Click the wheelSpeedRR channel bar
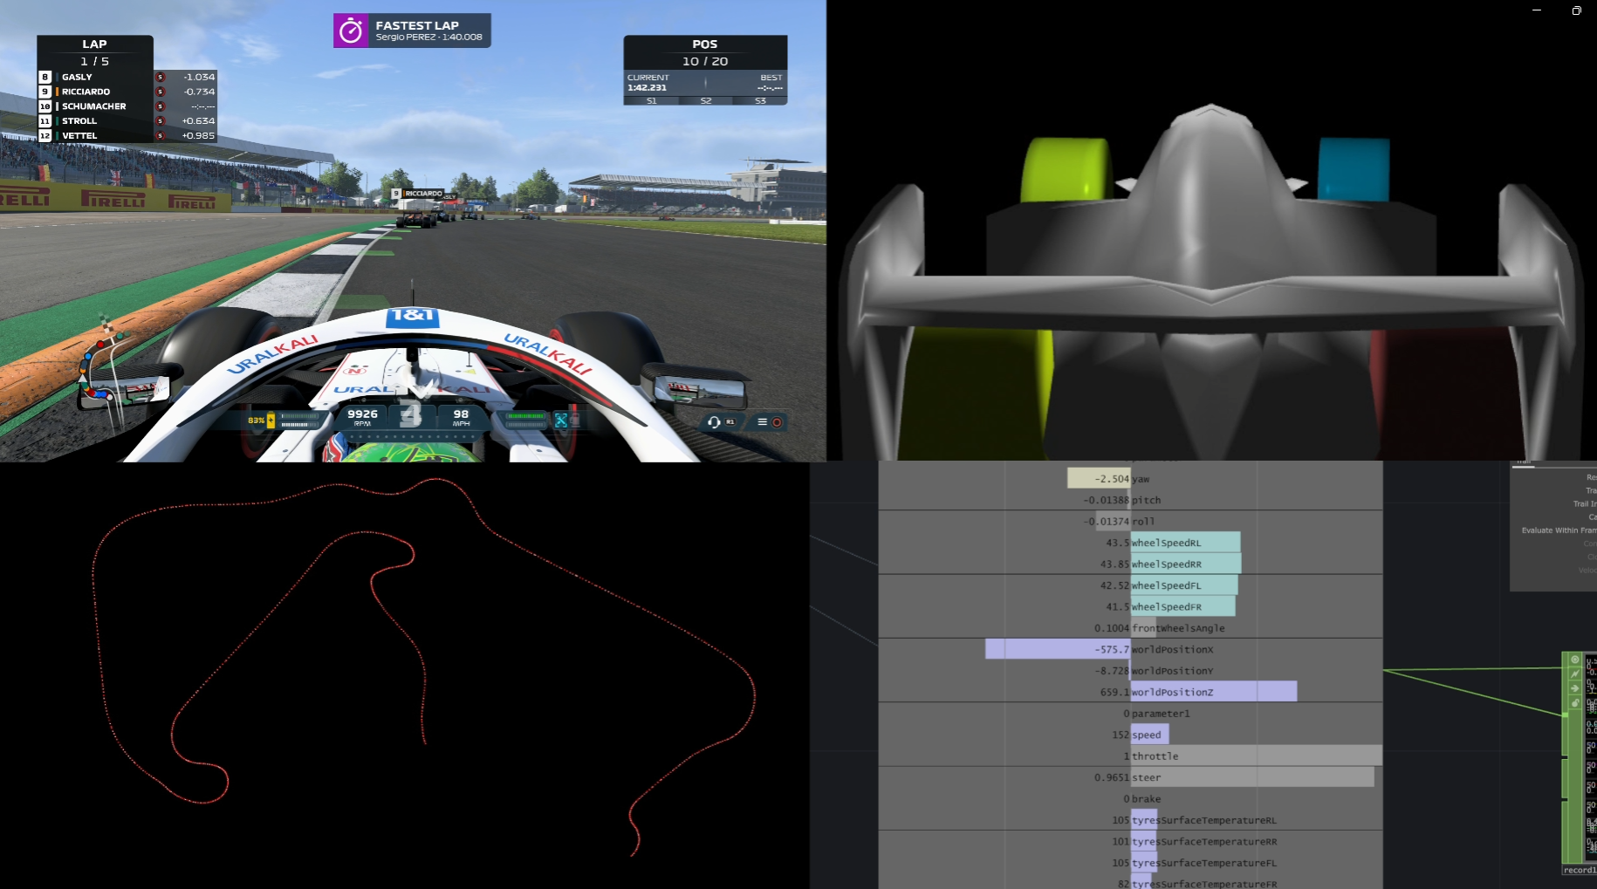Image resolution: width=1597 pixels, height=889 pixels. coord(1186,564)
